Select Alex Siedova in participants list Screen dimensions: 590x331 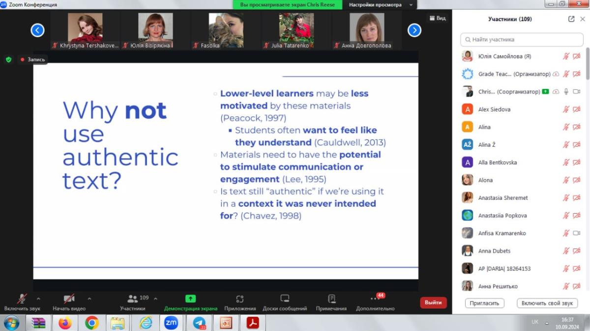click(494, 110)
